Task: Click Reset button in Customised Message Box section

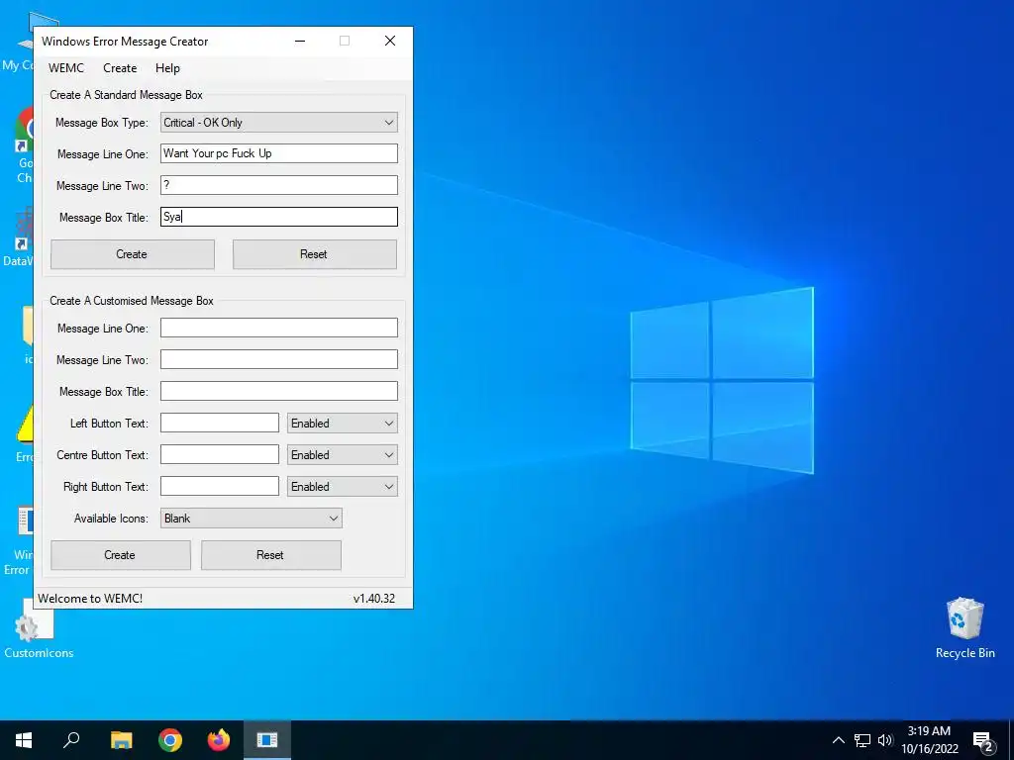Action: 271,555
